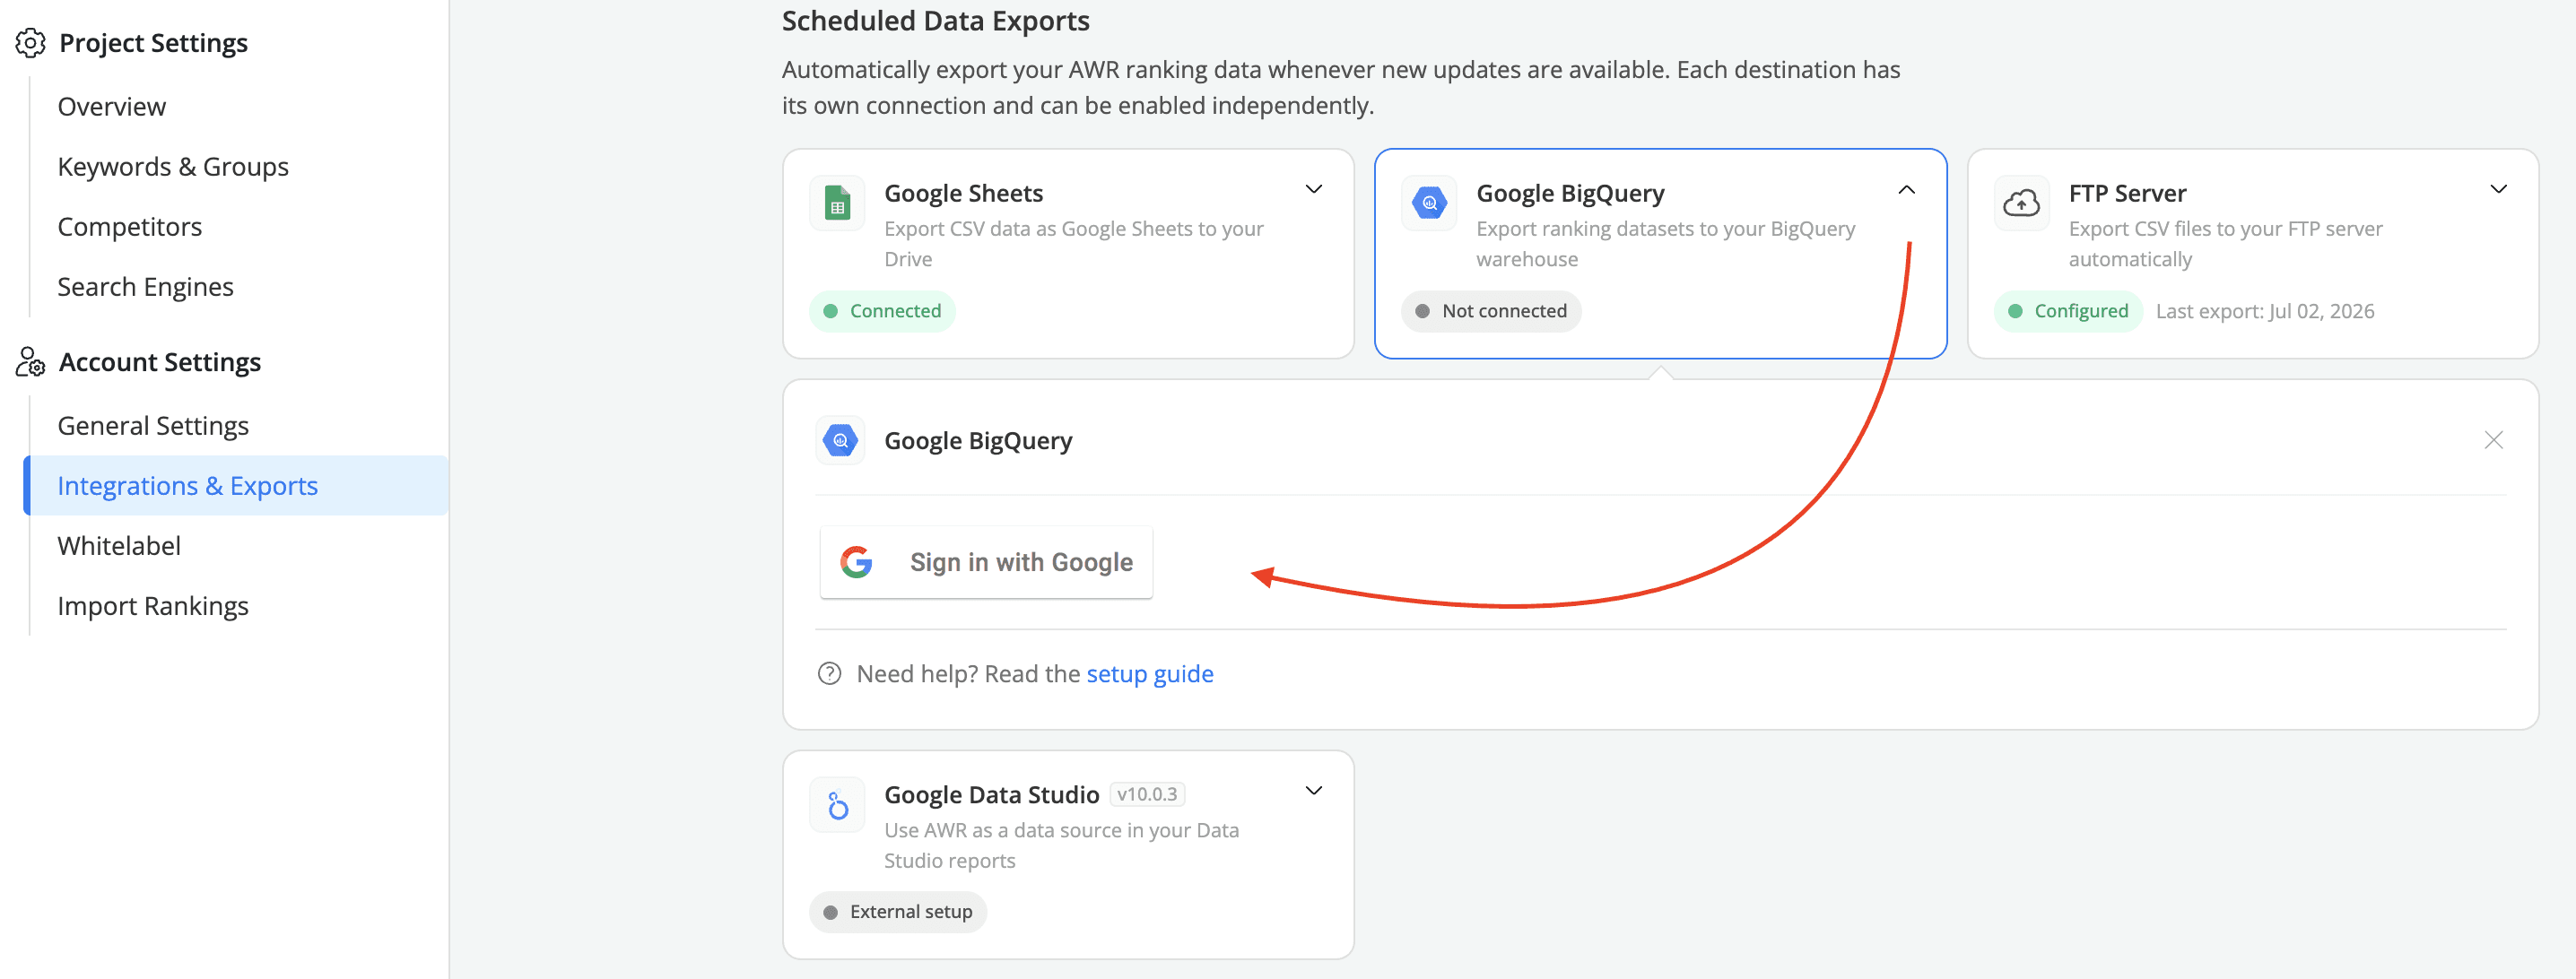Image resolution: width=2576 pixels, height=979 pixels.
Task: Click 'Use AWR as a data source' description
Action: coord(1062,845)
